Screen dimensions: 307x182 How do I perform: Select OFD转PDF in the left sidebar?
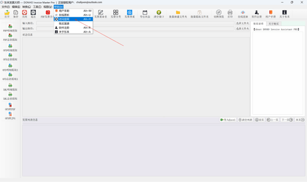10,107
